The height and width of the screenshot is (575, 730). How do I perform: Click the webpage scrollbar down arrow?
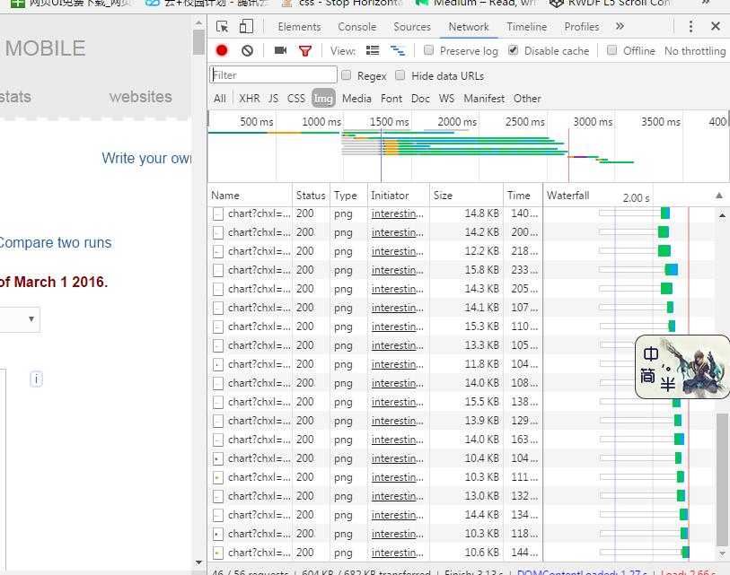(x=198, y=562)
